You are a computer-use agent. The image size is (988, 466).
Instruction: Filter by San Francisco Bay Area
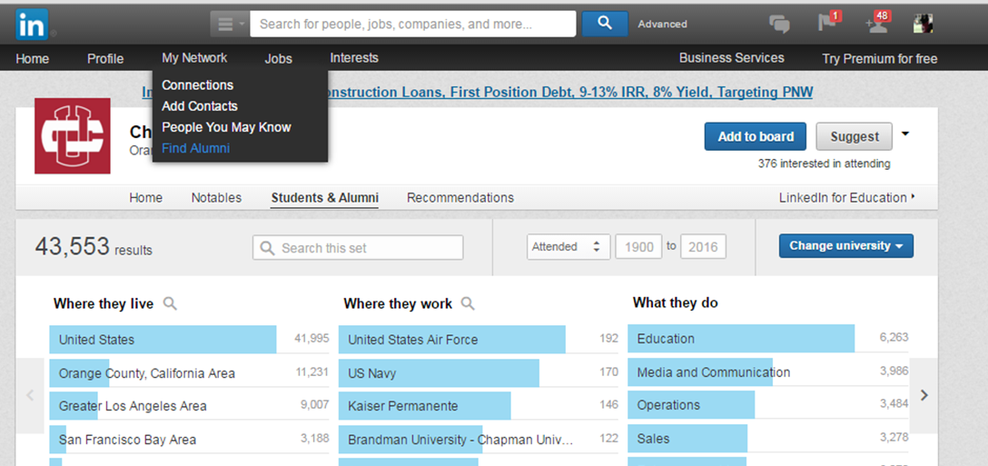(x=189, y=440)
